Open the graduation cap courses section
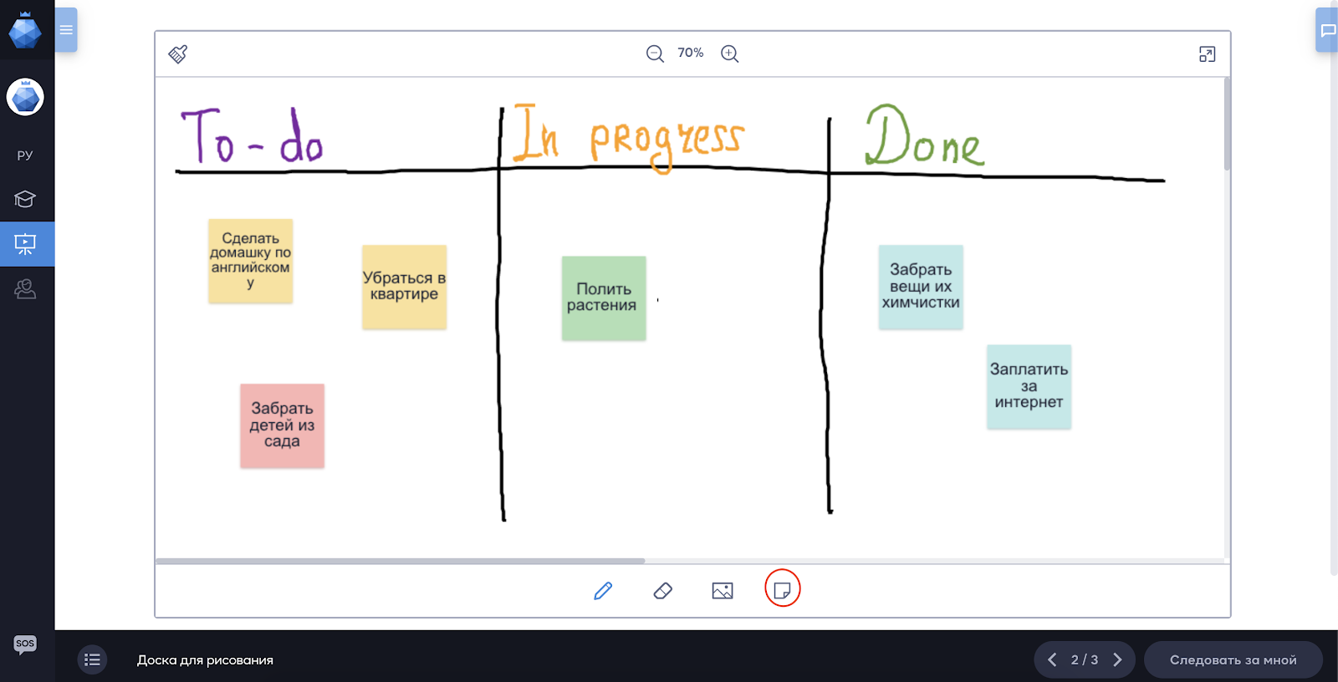This screenshot has width=1338, height=682. [25, 199]
